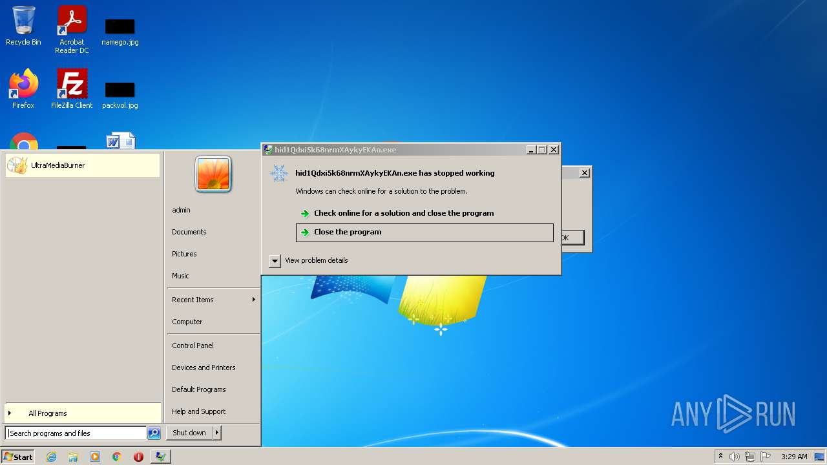Viewport: 827px width, 465px height.
Task: Open the Shut down options arrow
Action: click(x=217, y=433)
